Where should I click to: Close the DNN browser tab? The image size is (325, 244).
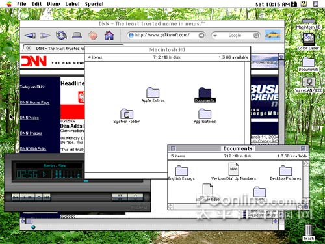coord(29,48)
